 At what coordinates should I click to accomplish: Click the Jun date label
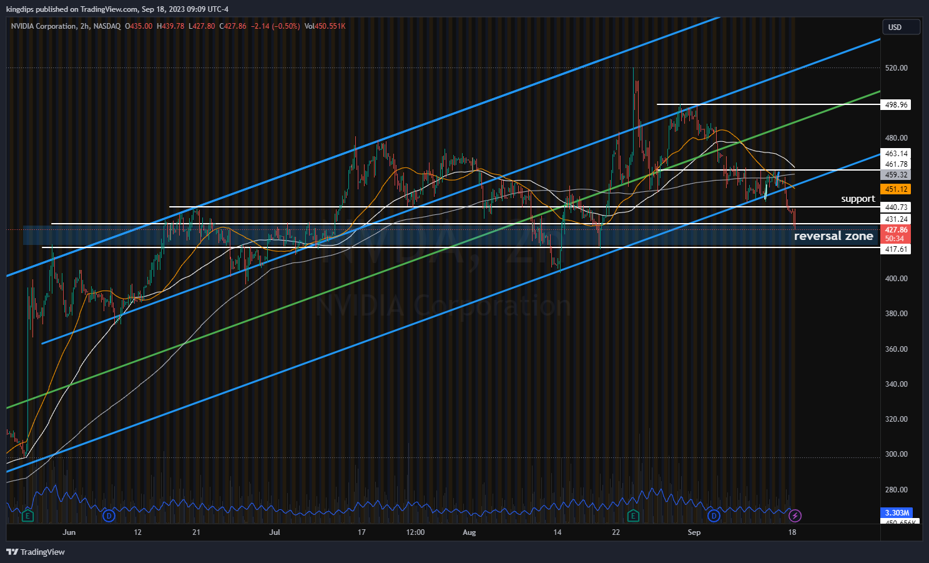click(x=69, y=532)
